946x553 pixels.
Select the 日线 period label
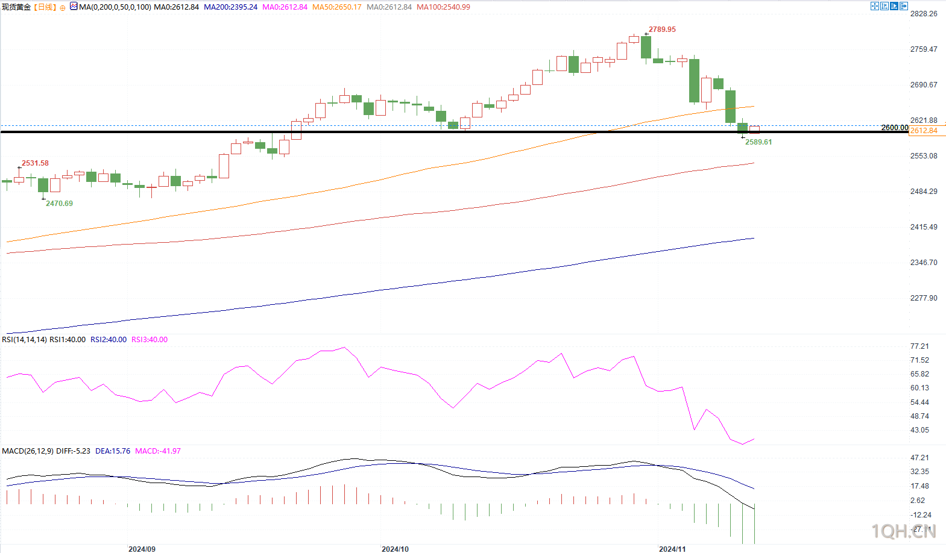45,7
